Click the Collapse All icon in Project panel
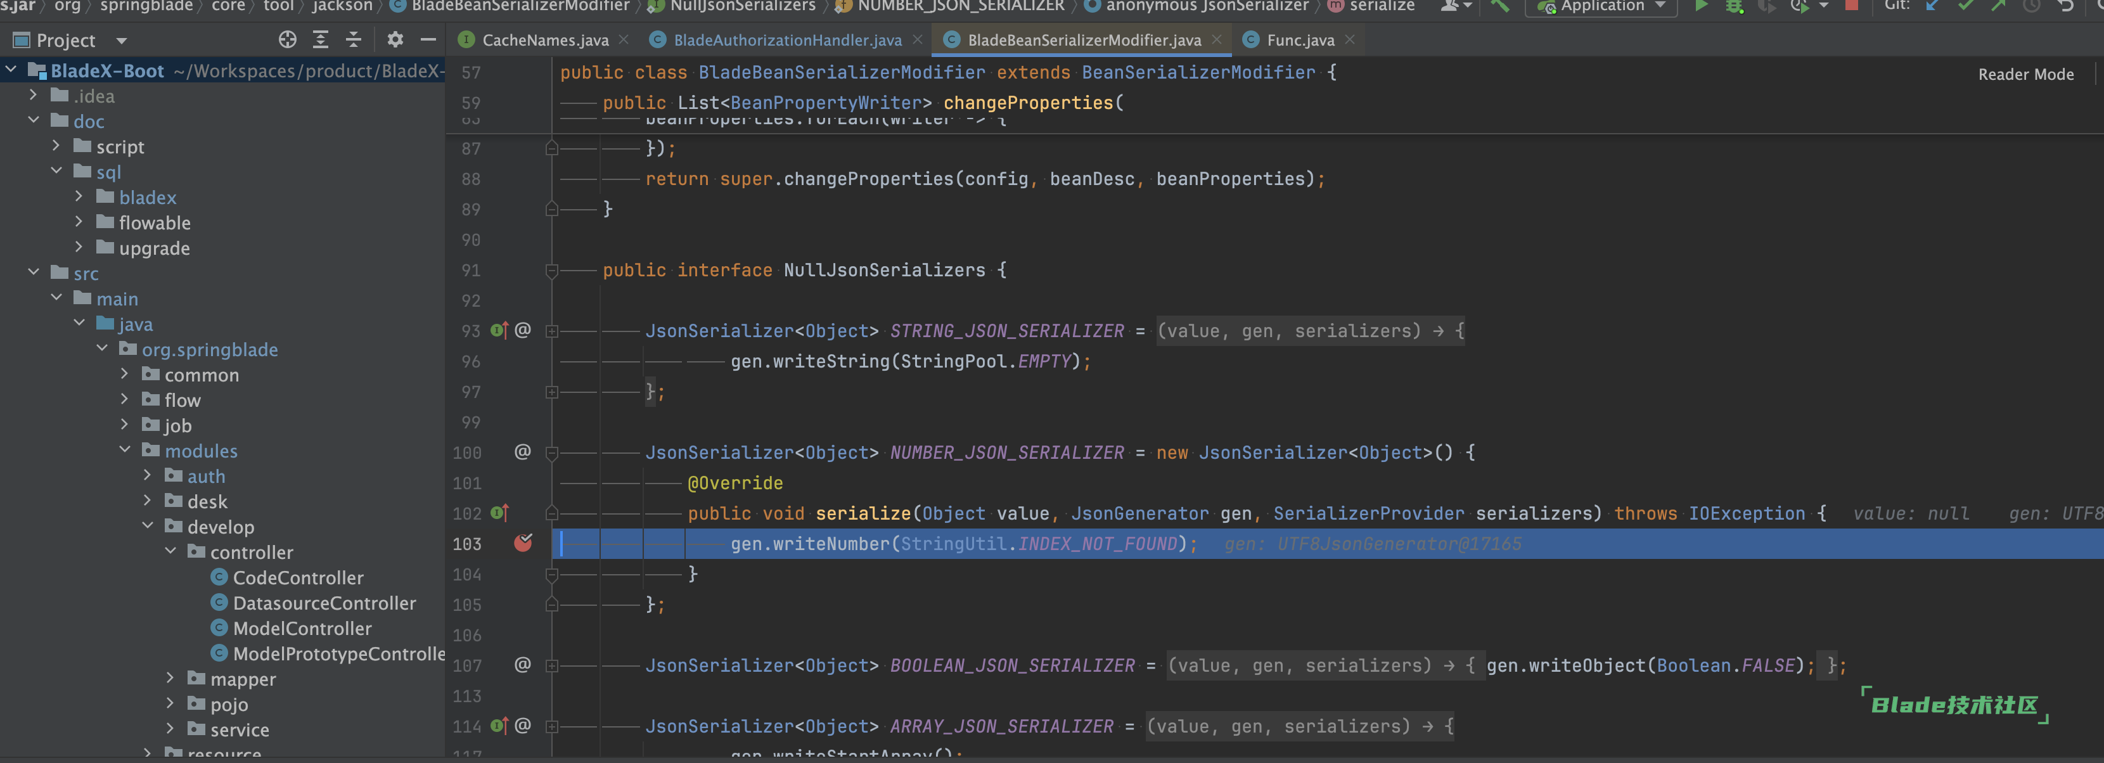Screen dimensions: 2104x763 click(354, 39)
